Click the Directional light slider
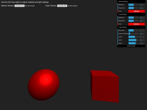Viewport: 147px width, 110px height. click(134, 30)
